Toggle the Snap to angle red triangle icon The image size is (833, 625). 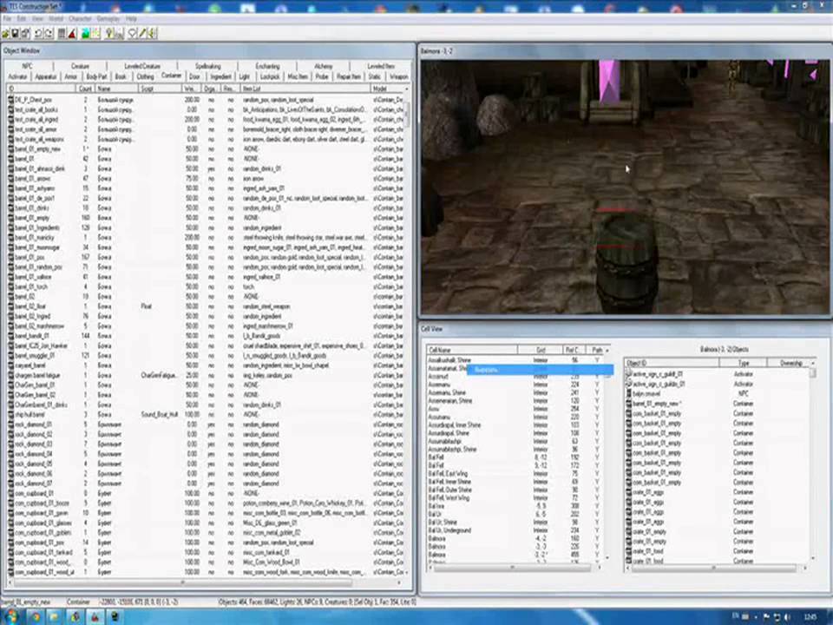tap(72, 34)
